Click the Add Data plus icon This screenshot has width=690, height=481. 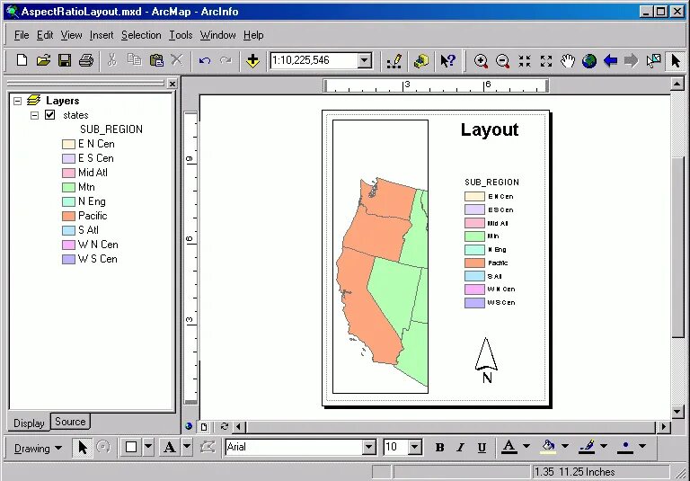[252, 60]
